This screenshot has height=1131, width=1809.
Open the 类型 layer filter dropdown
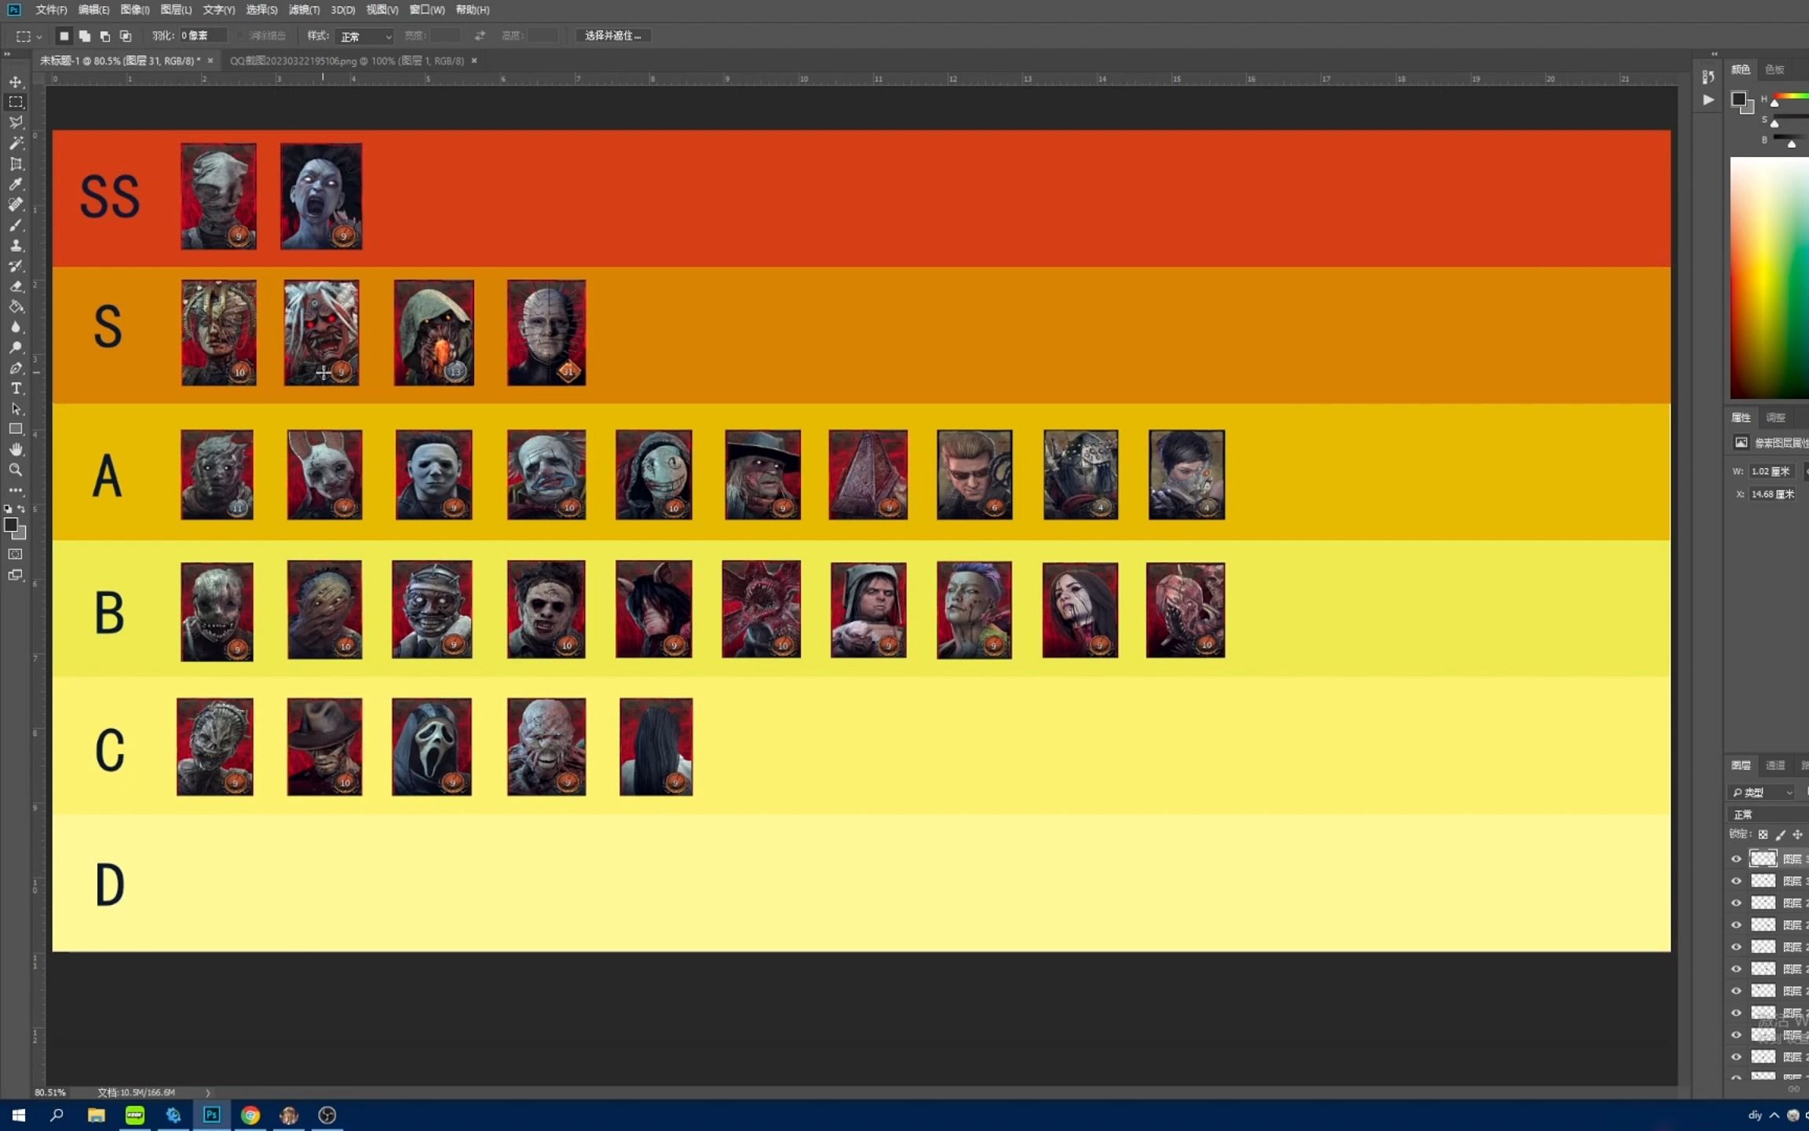point(1763,792)
